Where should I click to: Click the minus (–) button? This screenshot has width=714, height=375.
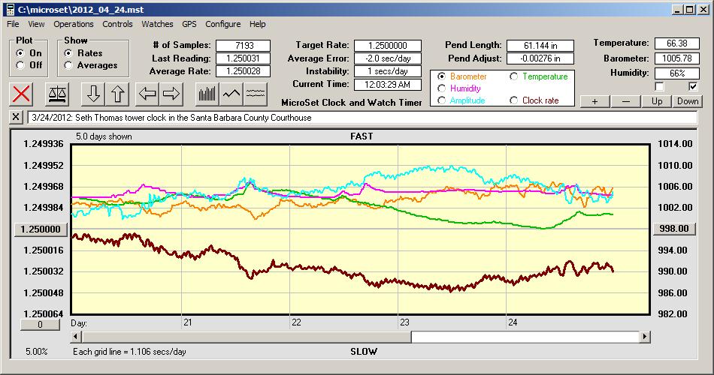pos(625,101)
